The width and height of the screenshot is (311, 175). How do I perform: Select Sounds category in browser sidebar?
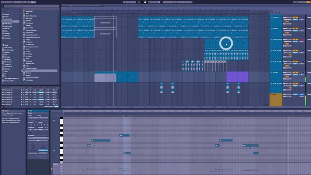point(6,14)
